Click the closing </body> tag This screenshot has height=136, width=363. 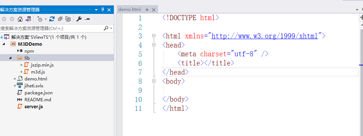point(176,99)
